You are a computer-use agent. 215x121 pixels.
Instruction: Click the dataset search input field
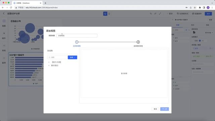coord(57,57)
